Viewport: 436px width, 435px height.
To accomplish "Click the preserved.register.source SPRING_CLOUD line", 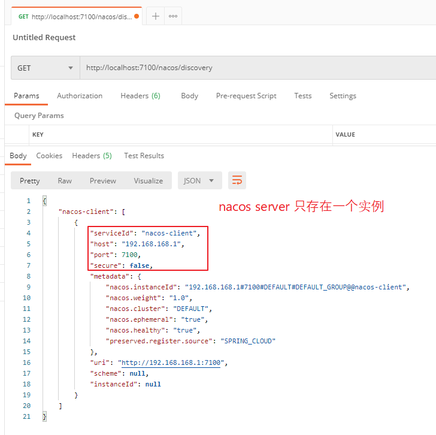I will (190, 342).
